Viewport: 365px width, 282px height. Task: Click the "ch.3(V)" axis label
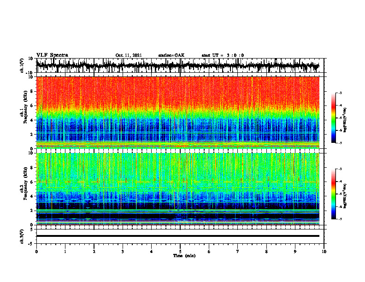click(x=22, y=236)
